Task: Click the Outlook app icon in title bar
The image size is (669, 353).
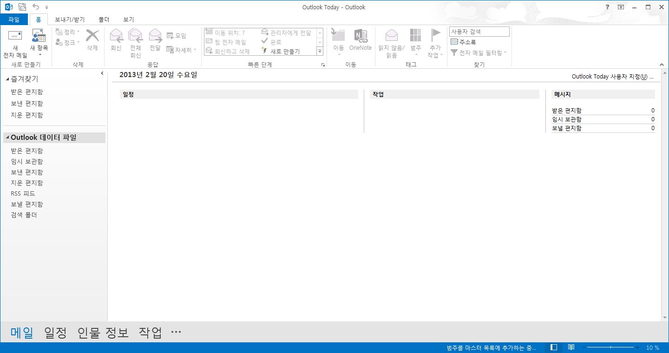Action: (x=8, y=7)
